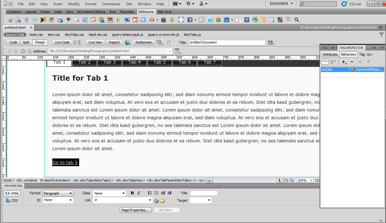Select the arrow Select tool in status bar
The width and height of the screenshot is (386, 223).
pyautogui.click(x=280, y=180)
